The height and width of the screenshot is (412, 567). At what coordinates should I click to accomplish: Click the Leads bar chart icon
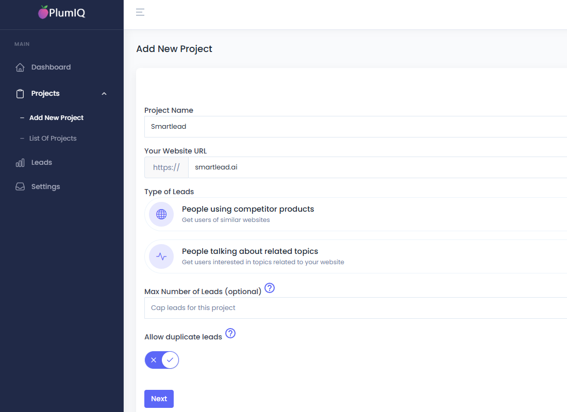click(20, 163)
